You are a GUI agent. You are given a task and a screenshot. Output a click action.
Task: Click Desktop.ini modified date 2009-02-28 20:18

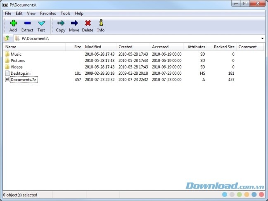pyautogui.click(x=100, y=73)
